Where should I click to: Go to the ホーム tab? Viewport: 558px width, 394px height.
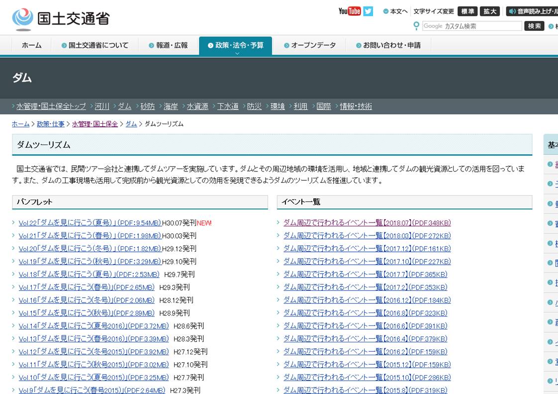point(32,45)
